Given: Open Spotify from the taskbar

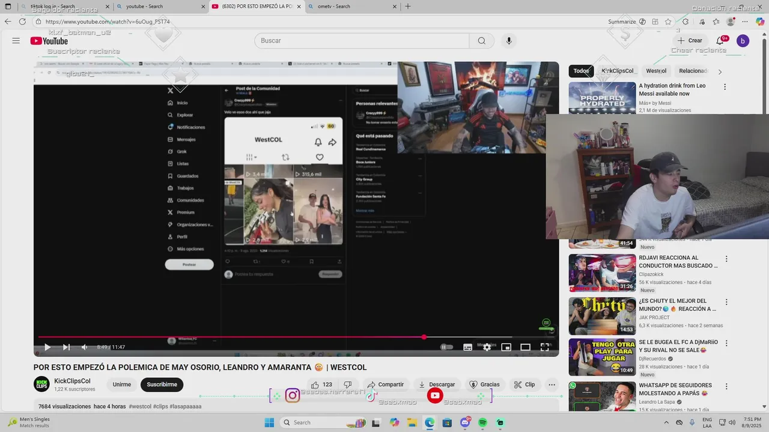Looking at the screenshot, I should (x=483, y=422).
